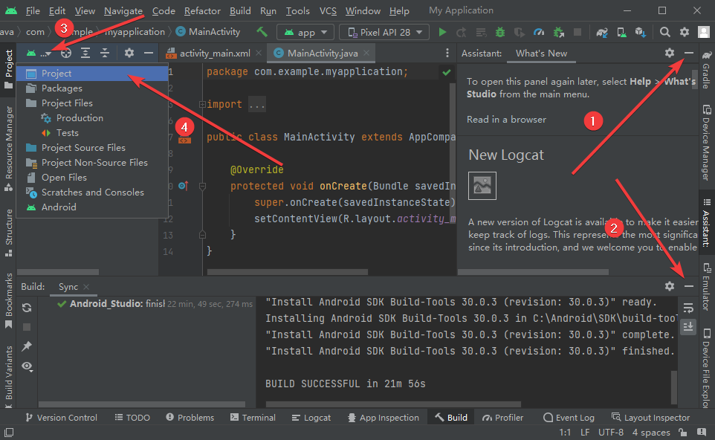The width and height of the screenshot is (715, 440).
Task: Click the Build panel restart sync icon
Action: (27, 308)
